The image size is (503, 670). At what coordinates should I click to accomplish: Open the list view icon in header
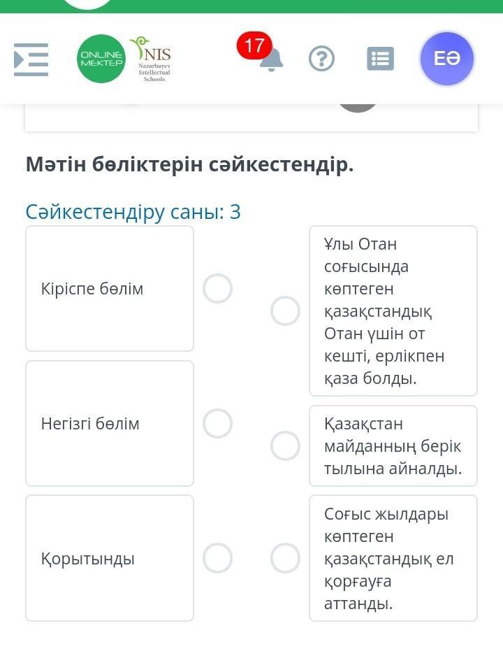point(380,59)
